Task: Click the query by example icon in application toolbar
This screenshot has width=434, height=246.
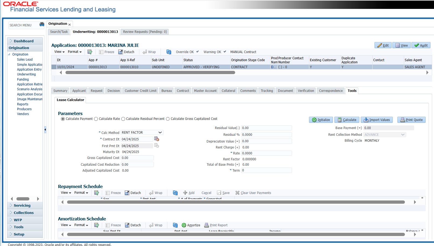Action: 90,52
